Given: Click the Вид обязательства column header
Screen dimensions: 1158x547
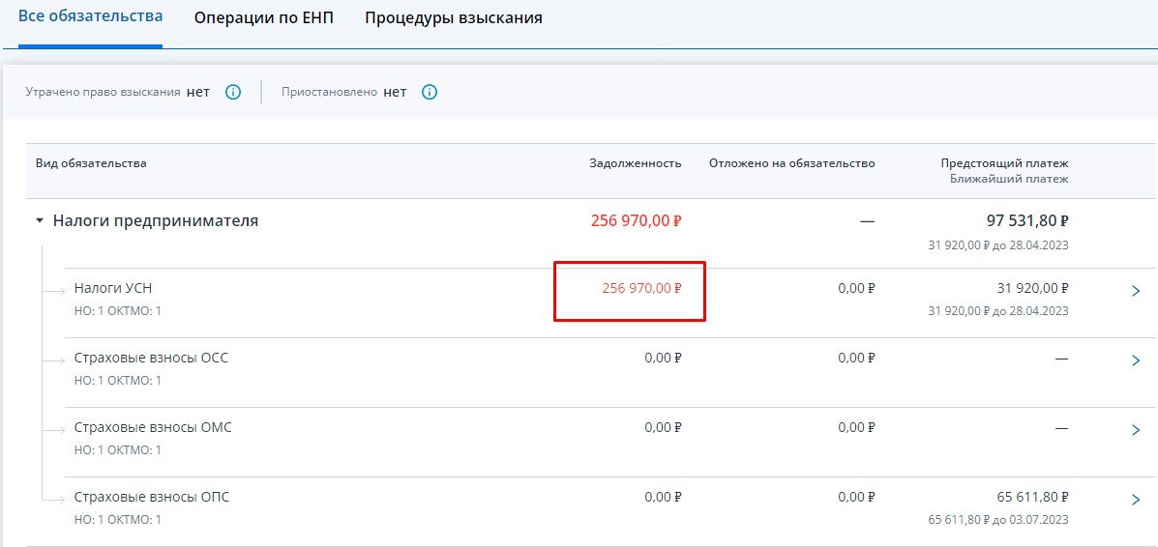Looking at the screenshot, I should click(x=91, y=163).
